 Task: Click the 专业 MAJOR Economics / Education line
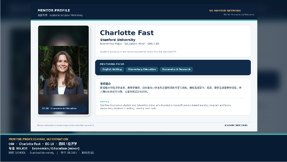(44, 148)
